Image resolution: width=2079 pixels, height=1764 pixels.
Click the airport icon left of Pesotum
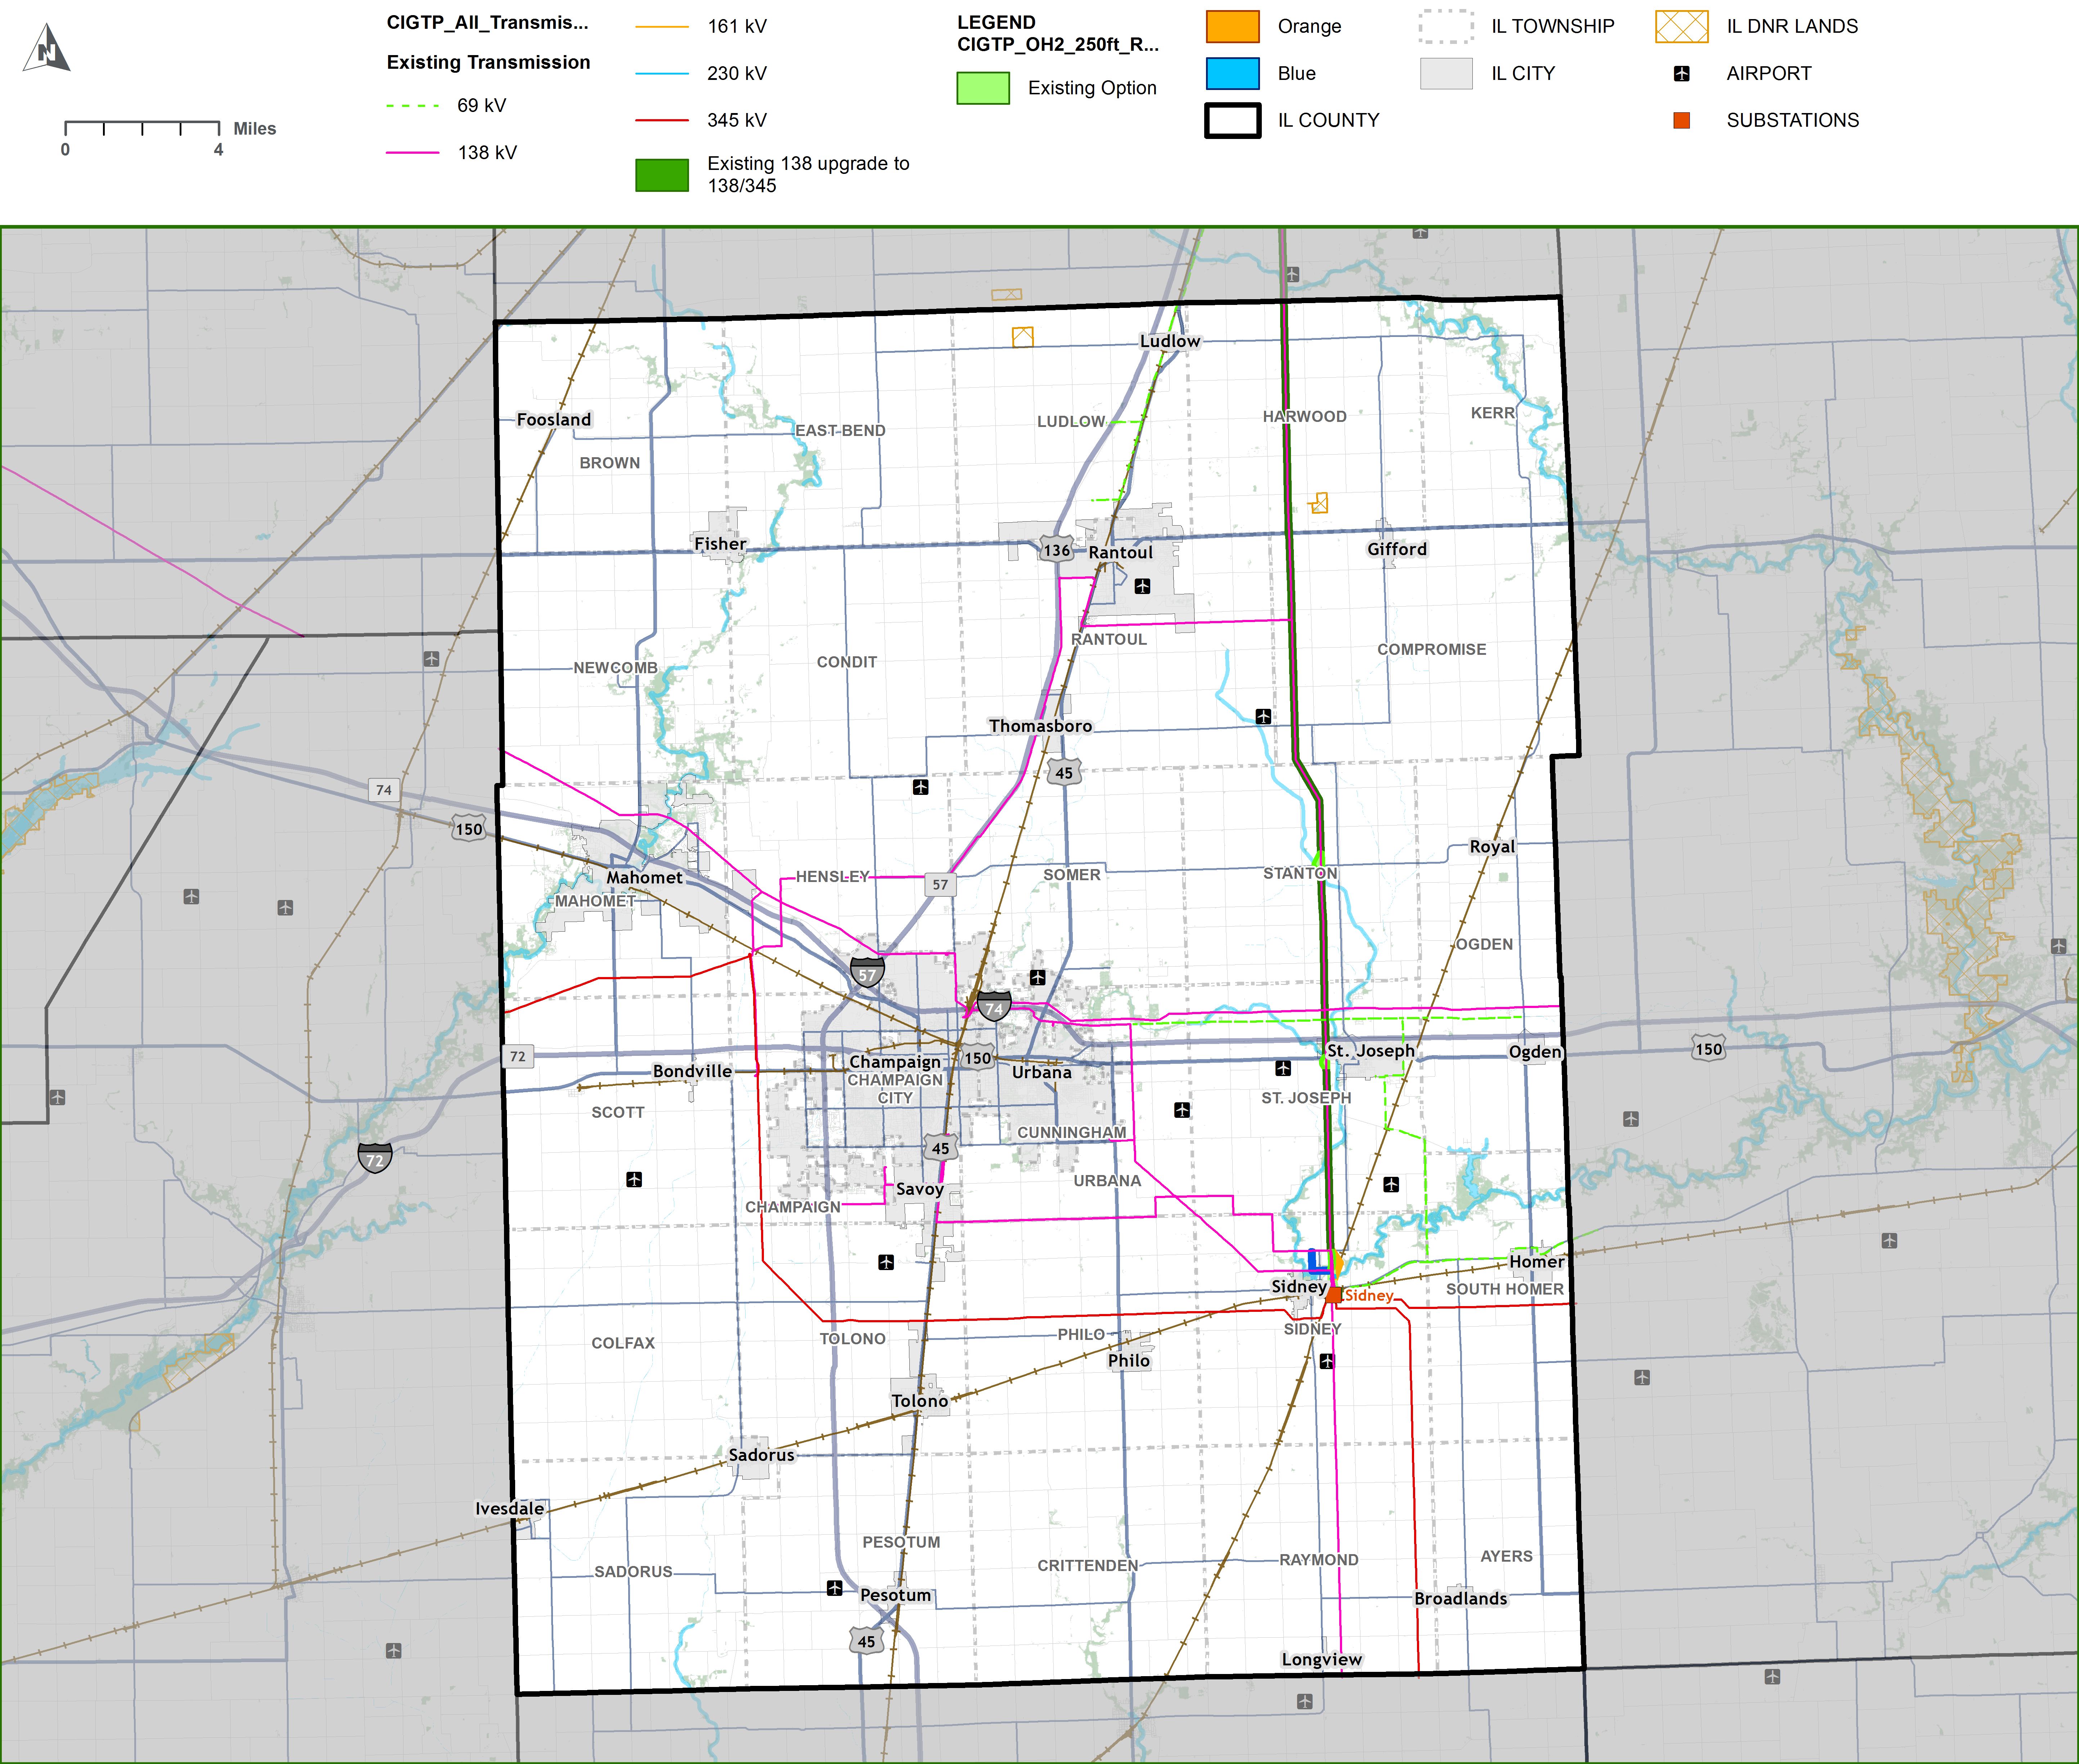[x=835, y=1588]
